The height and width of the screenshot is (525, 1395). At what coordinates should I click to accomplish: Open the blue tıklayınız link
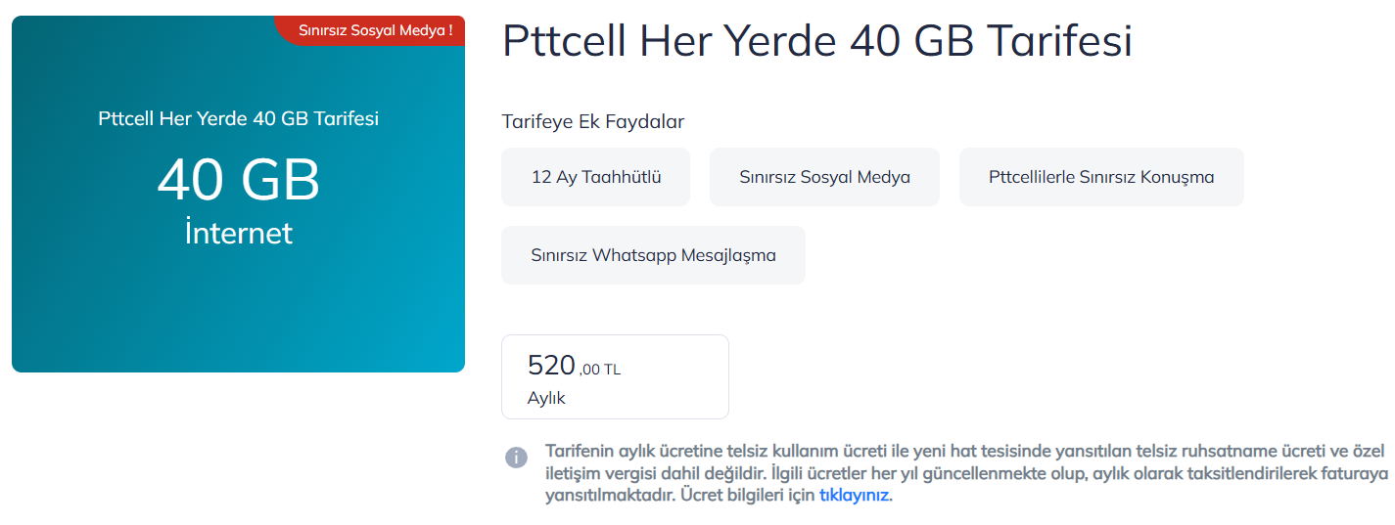click(x=854, y=495)
